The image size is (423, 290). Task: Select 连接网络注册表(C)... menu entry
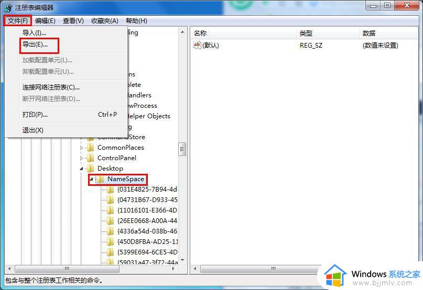tap(66, 87)
